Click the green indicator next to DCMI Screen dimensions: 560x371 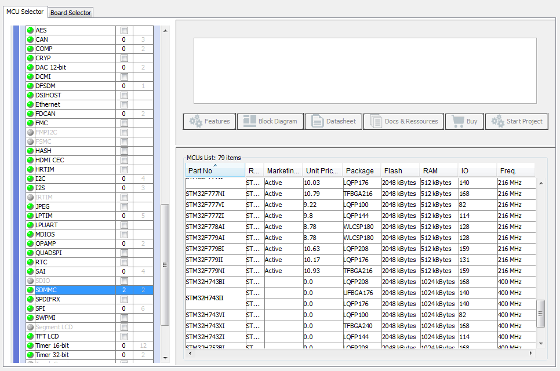coord(30,77)
